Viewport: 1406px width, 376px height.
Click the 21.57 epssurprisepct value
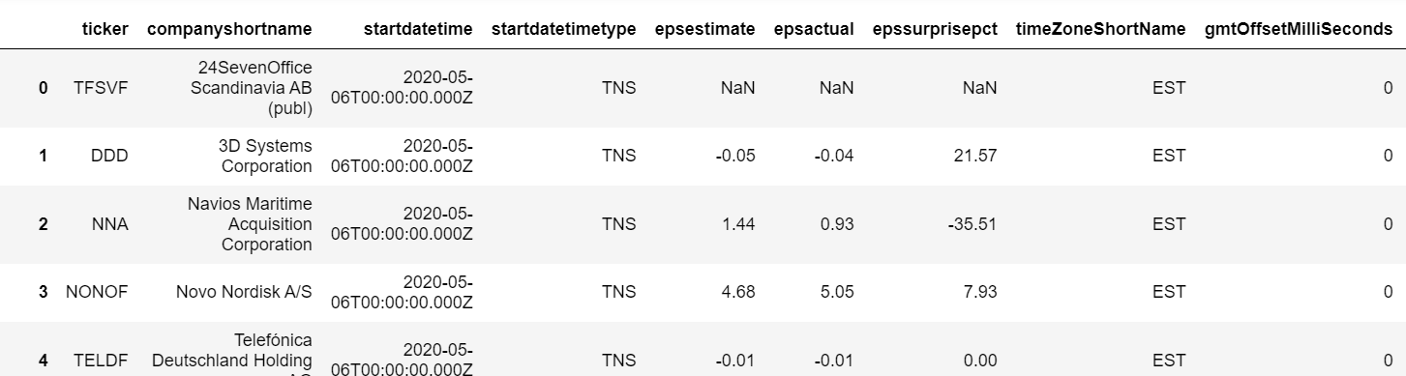(974, 156)
